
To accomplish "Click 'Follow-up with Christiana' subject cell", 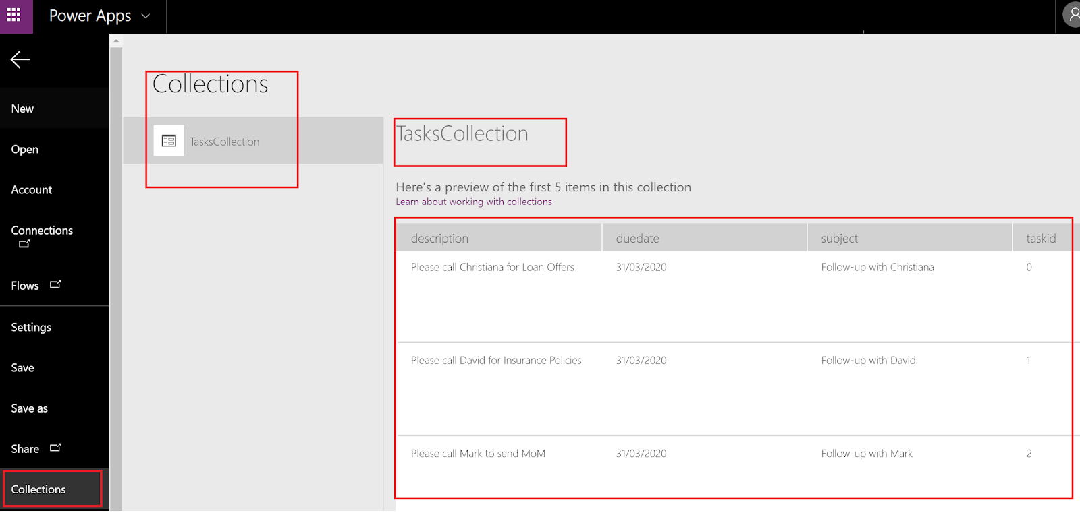I will pos(878,267).
